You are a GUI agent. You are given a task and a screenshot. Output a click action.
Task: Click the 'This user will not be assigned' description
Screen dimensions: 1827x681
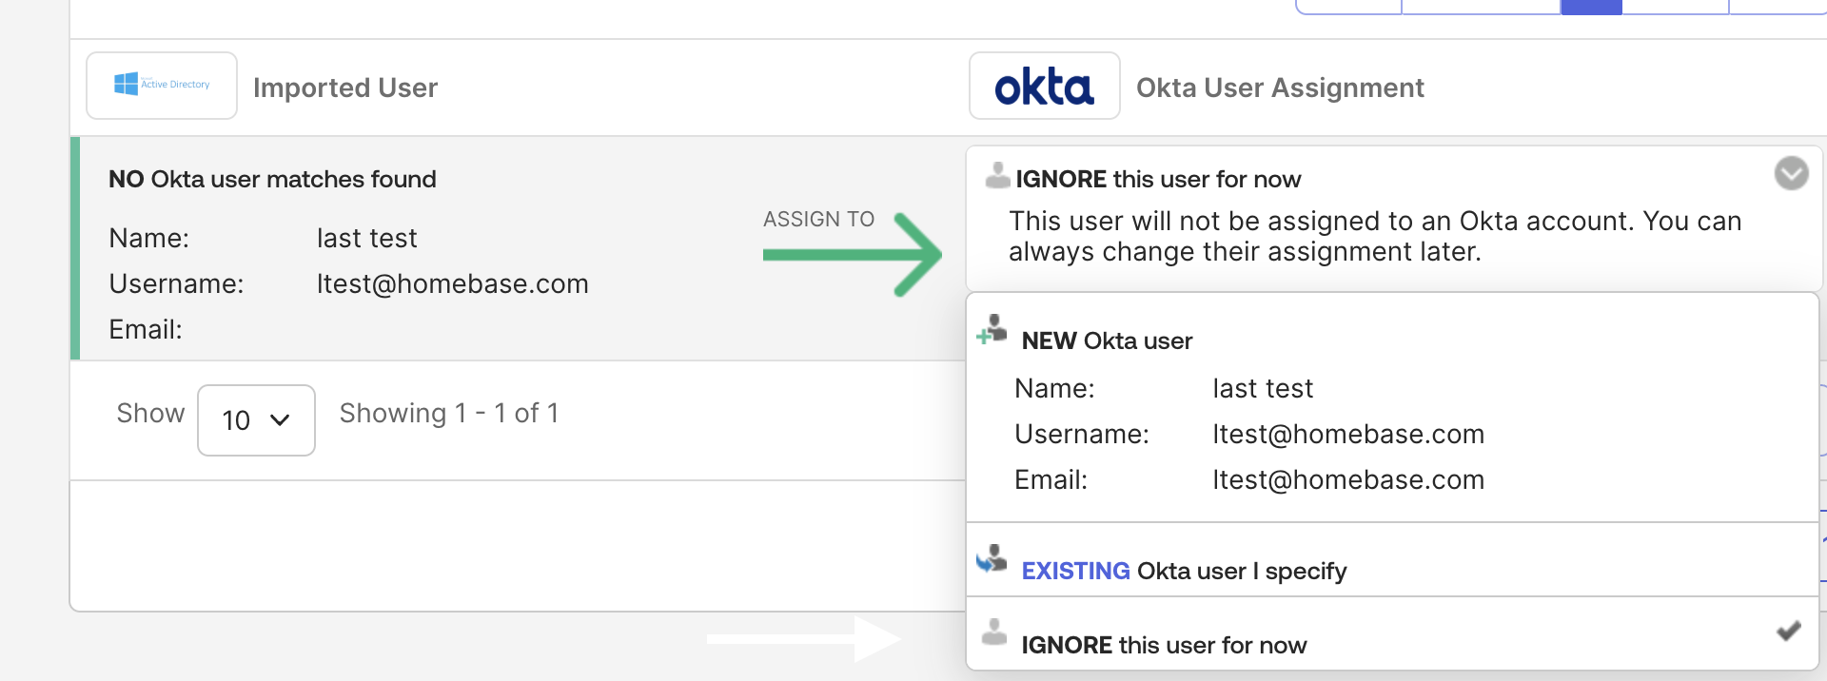(1375, 236)
